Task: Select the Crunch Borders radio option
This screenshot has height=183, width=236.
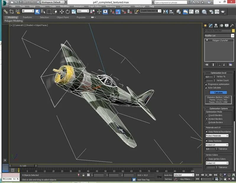Action: [206, 115]
